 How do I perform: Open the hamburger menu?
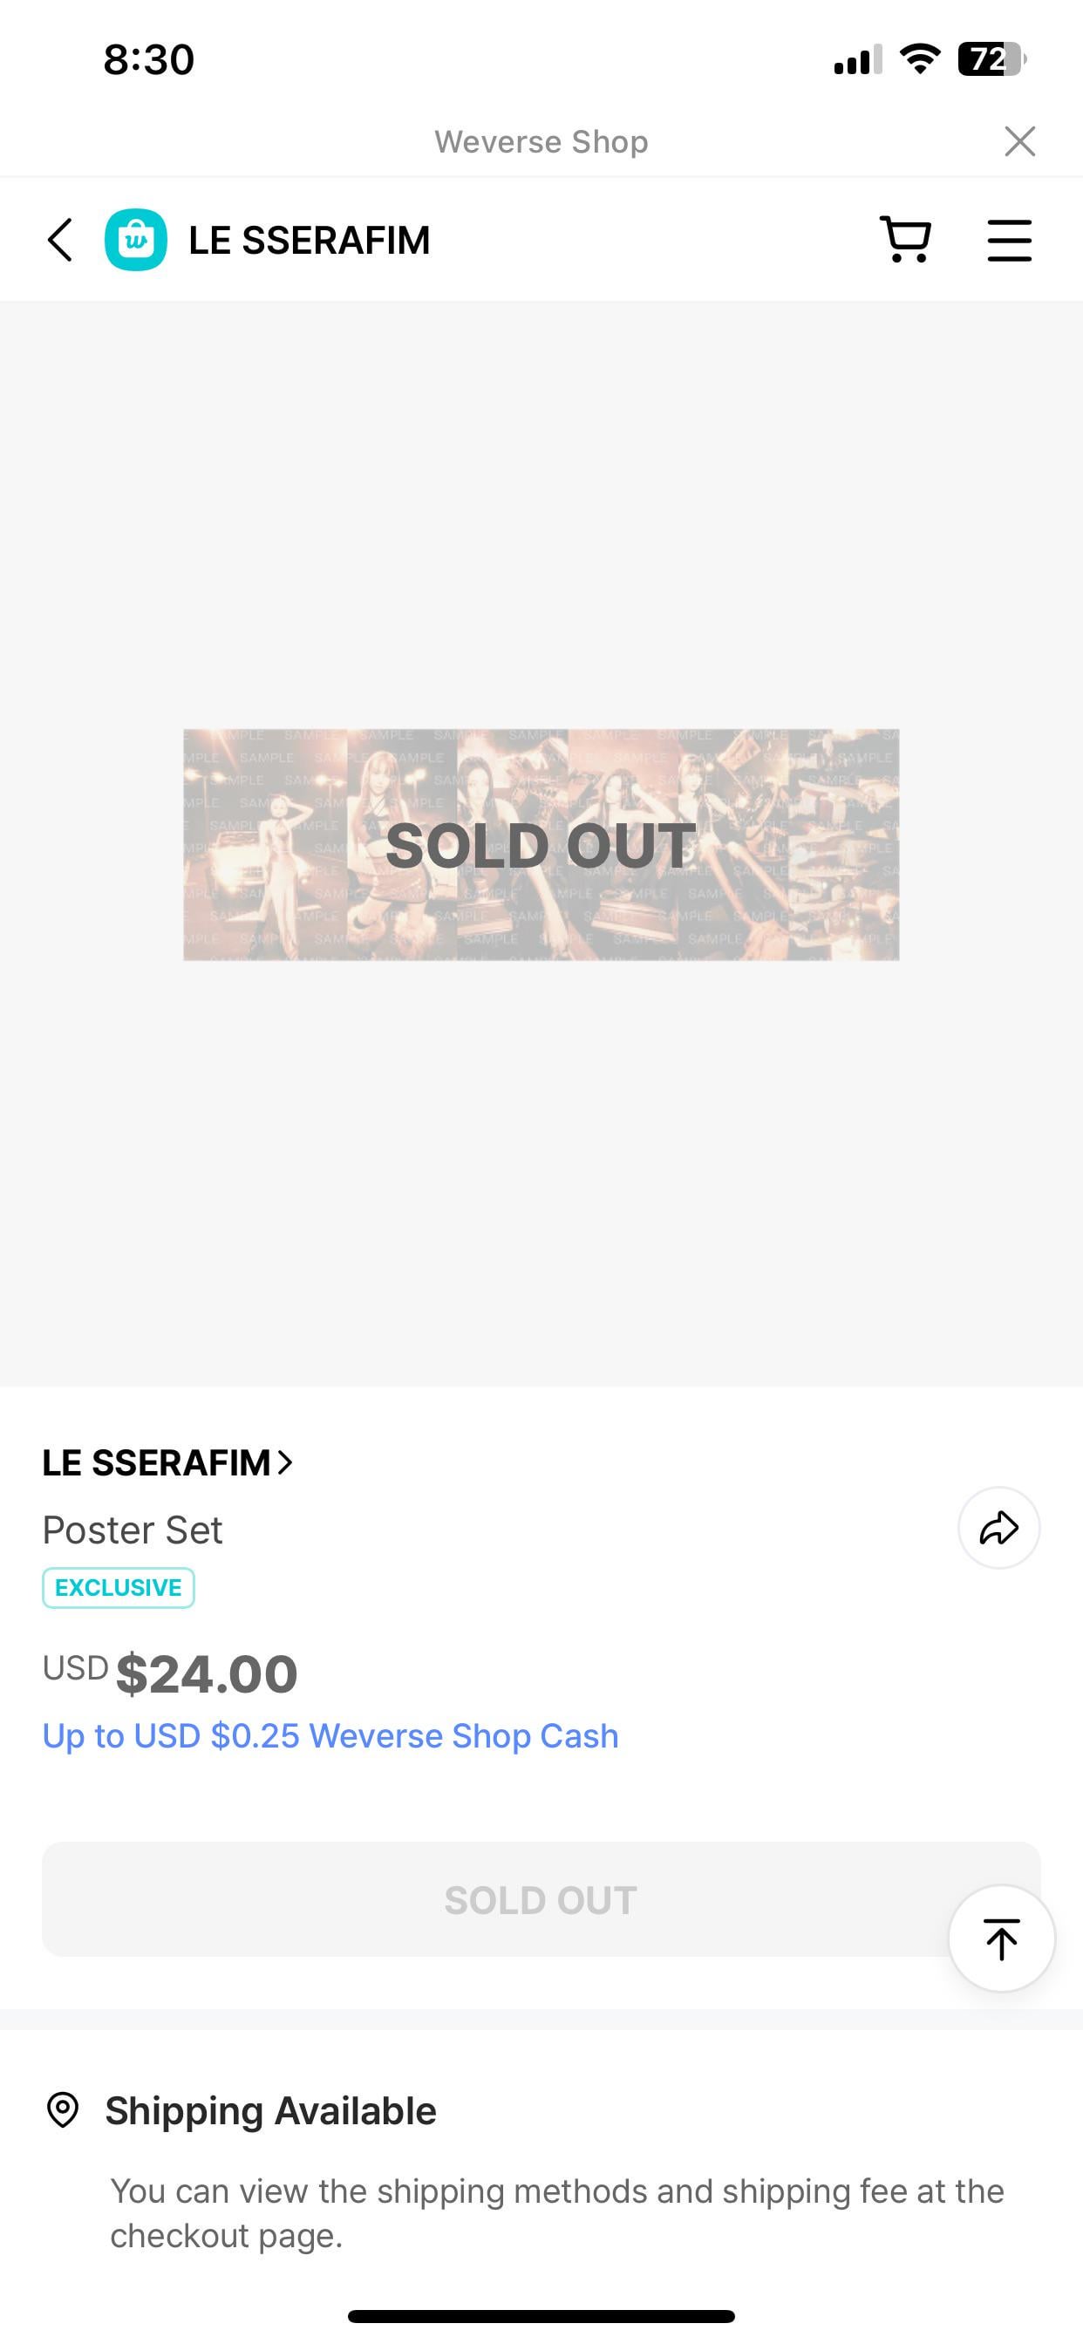[1009, 240]
